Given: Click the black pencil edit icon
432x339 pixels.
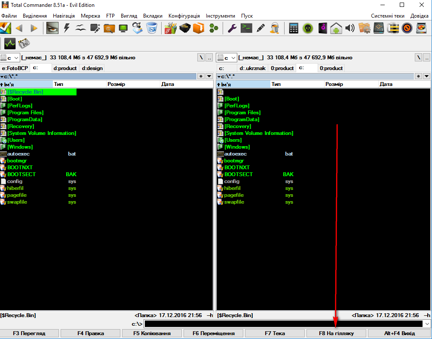Looking at the screenshot, I should tap(260, 28).
